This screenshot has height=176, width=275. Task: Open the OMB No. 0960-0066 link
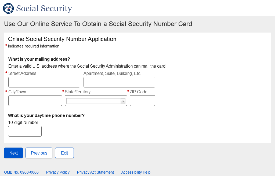point(21,172)
